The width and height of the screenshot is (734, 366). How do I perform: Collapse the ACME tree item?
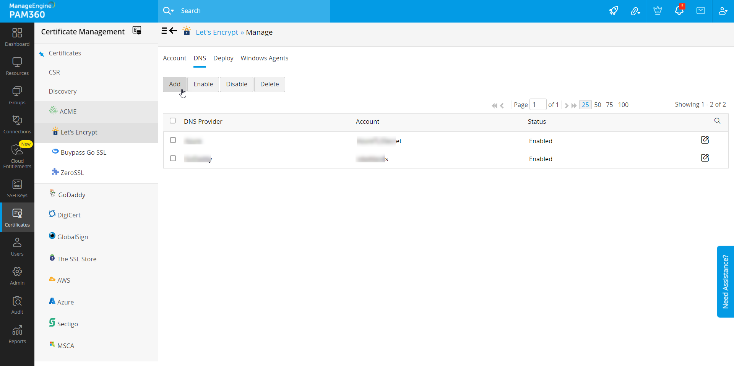tap(68, 112)
